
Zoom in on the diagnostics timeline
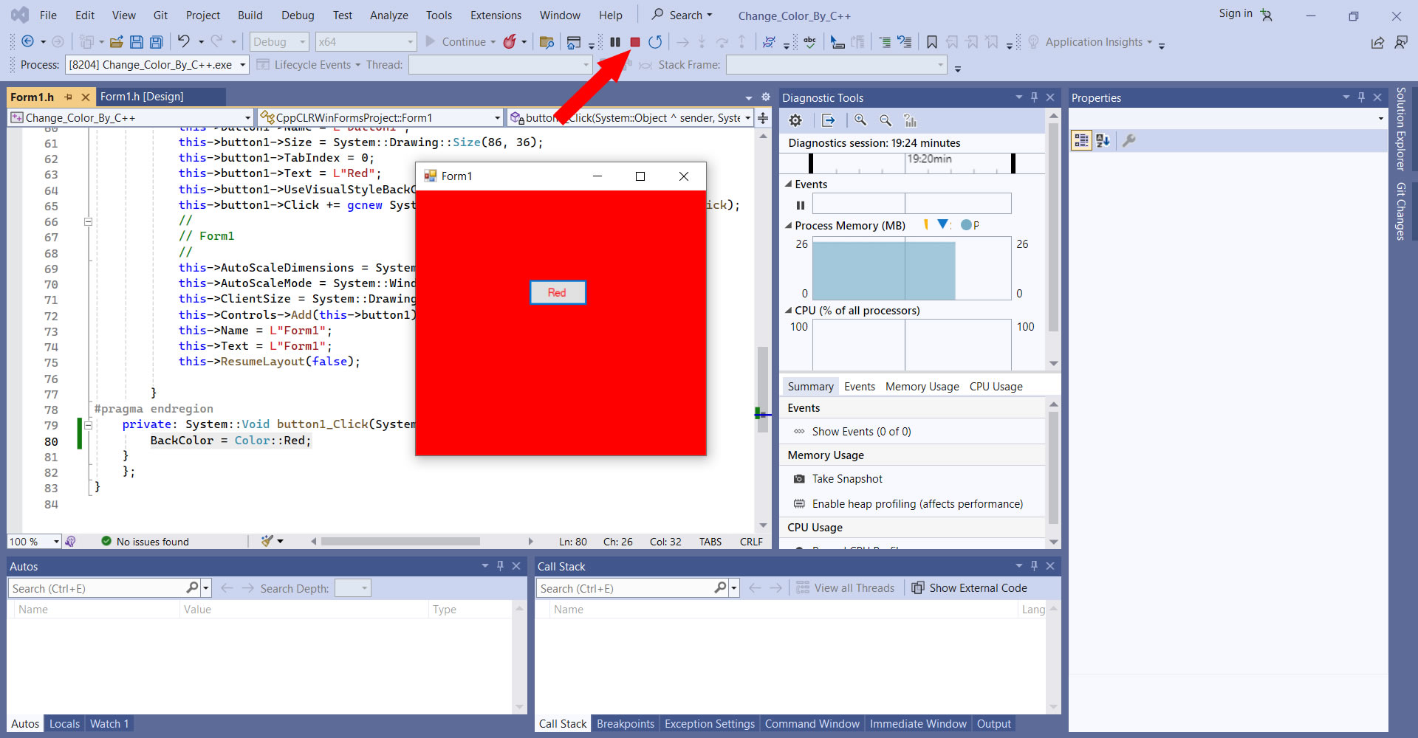[860, 120]
